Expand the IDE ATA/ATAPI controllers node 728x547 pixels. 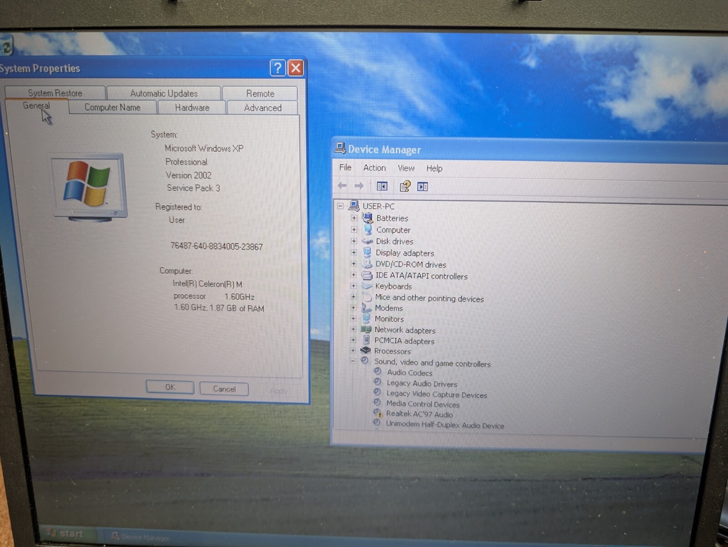353,275
